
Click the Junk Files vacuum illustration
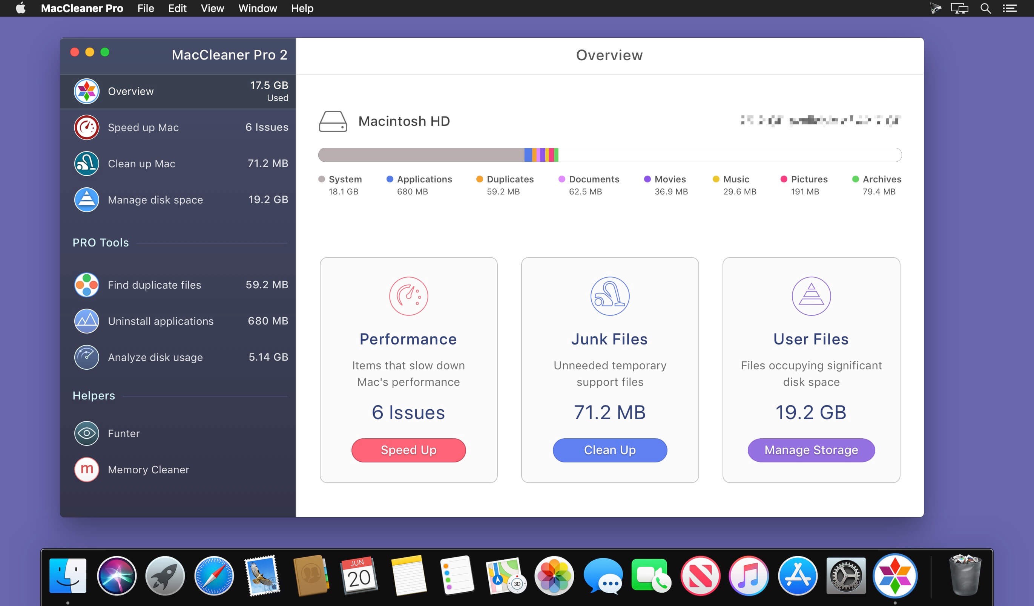pyautogui.click(x=610, y=296)
